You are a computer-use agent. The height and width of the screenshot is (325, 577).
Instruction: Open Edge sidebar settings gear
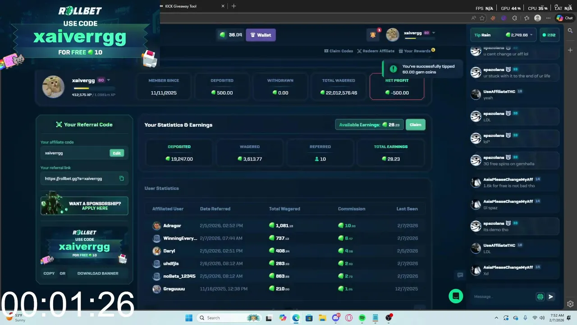point(570,304)
